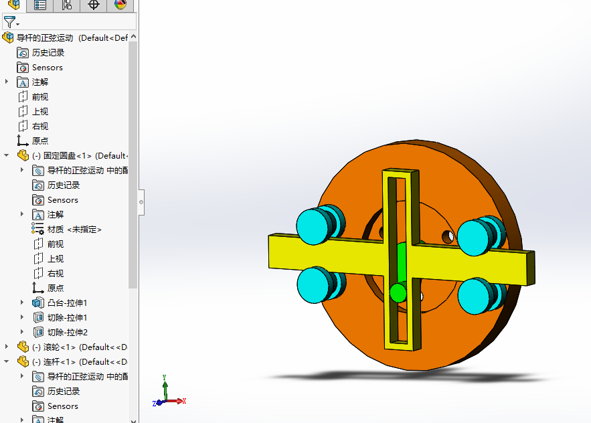The image size is (591, 423).
Task: Click the mates folder icon under 固定圆盘
Action: click(38, 171)
